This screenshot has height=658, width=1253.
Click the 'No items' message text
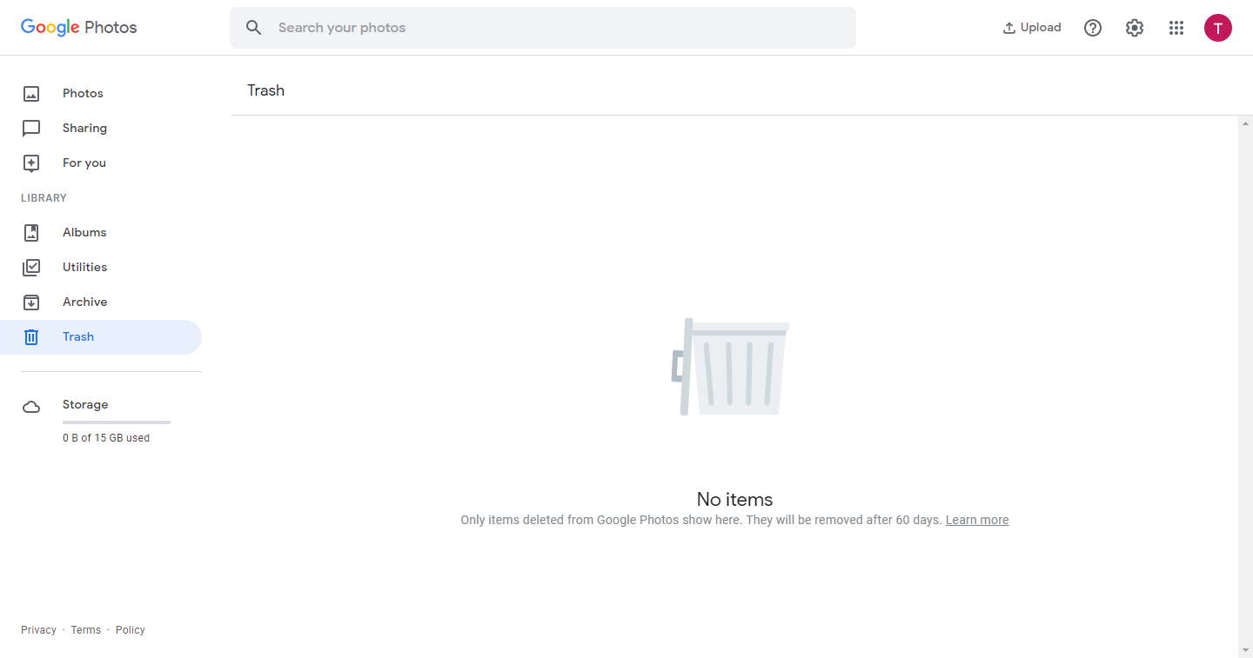735,499
